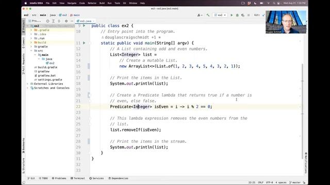330x185 pixels.
Task: Open the Edit menu
Action: [x=55, y=3]
